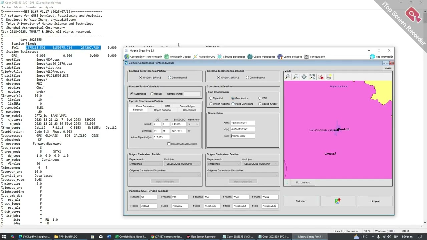Open Cálculos Elipsoidales module
This screenshot has width=427, height=240.
[231, 57]
